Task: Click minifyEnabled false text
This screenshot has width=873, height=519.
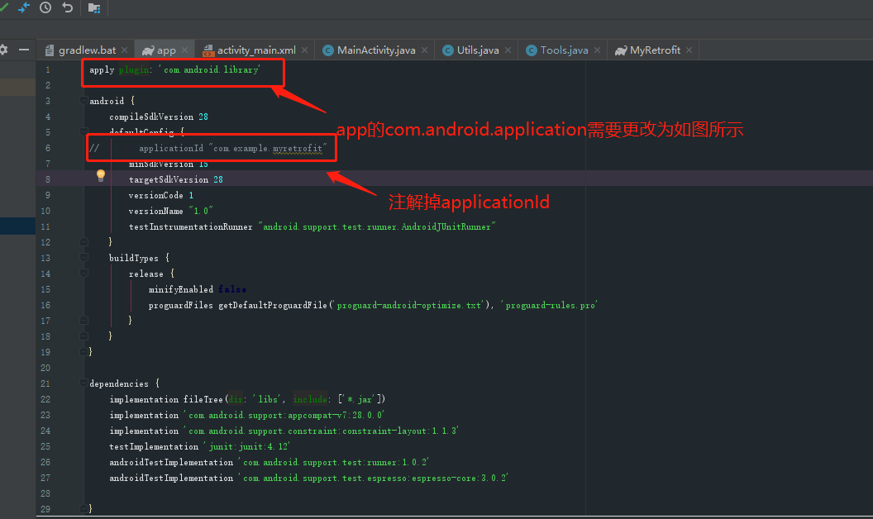Action: coord(197,289)
